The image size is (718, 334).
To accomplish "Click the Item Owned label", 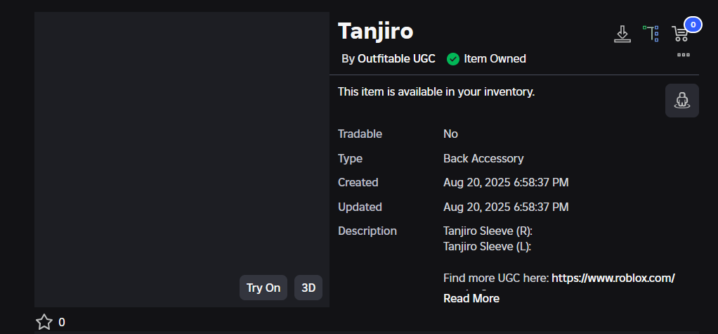I will (x=495, y=58).
